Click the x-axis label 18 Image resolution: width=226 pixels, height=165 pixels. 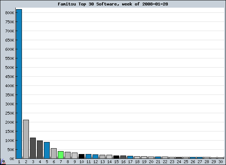[x=137, y=162]
